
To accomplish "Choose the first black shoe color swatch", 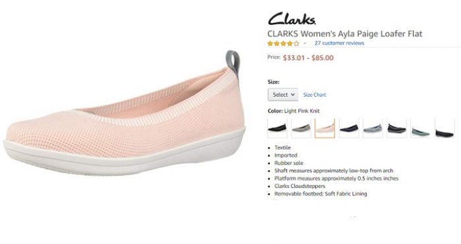I will click(x=277, y=128).
